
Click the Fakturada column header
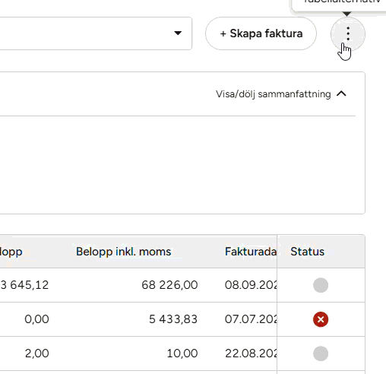click(x=251, y=252)
